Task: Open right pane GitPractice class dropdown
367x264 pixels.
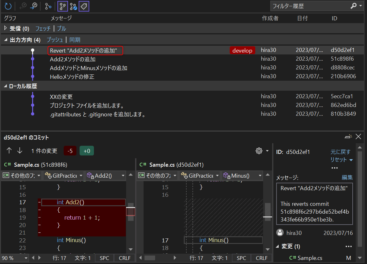Action: coord(200,175)
